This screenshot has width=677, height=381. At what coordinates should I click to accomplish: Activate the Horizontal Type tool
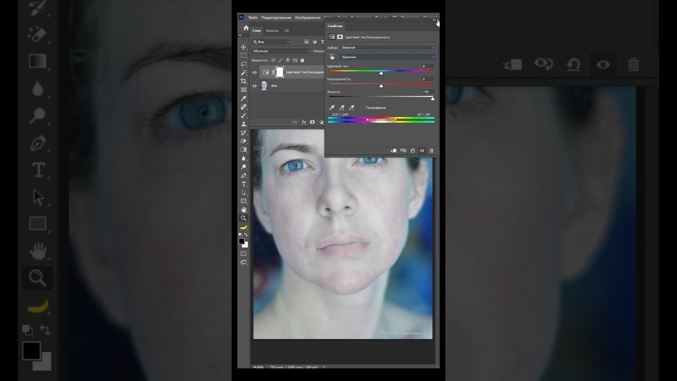[244, 184]
